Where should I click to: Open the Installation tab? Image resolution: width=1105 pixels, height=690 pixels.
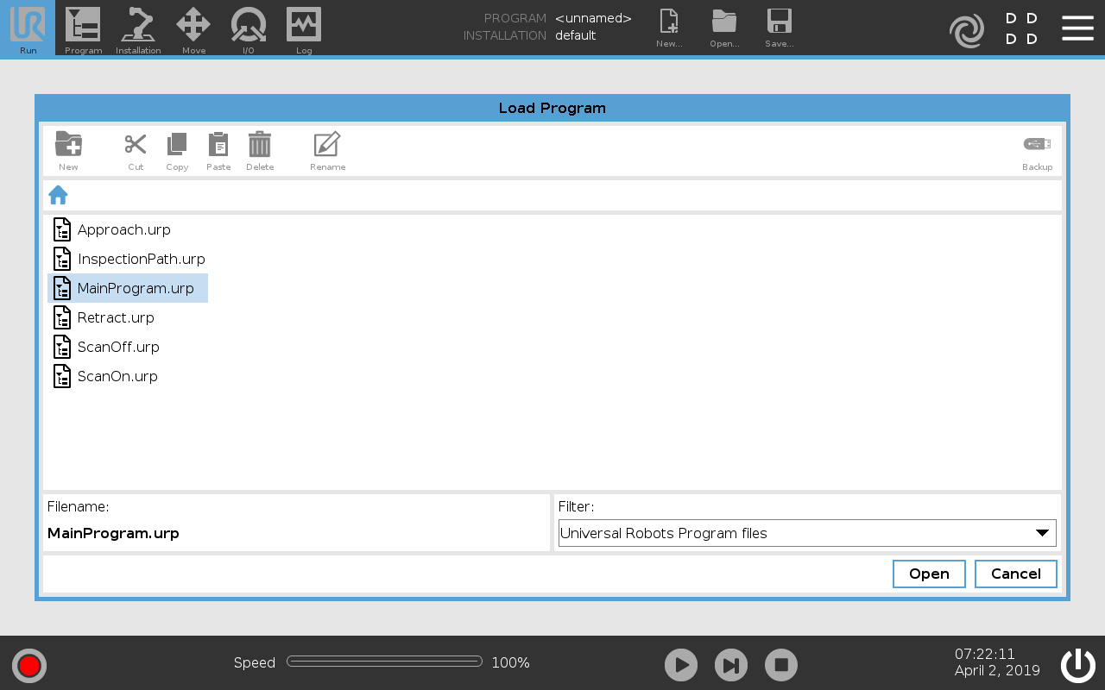138,28
